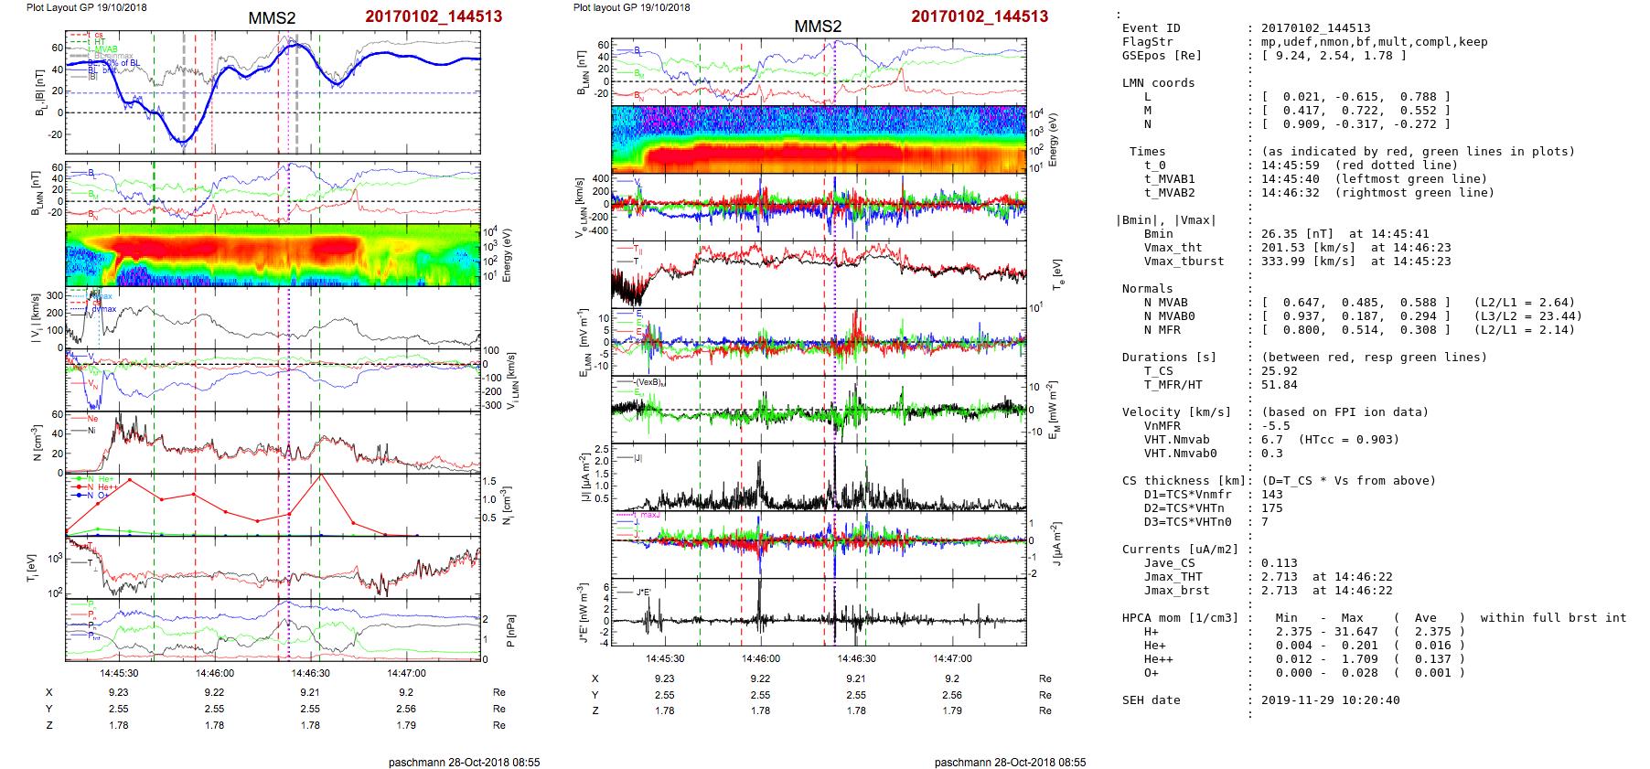Select the '(HTcc = 0.903)' text
Screen dimensions: 1650x769
coord(1348,440)
